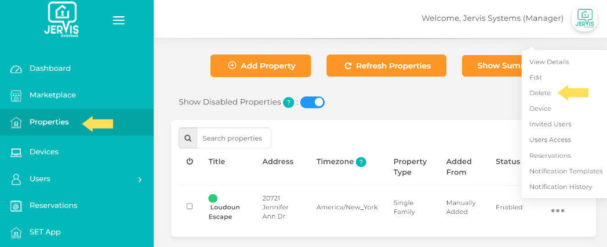607x247 pixels.
Task: Check the Loudoun Escape row checkbox
Action: point(190,206)
